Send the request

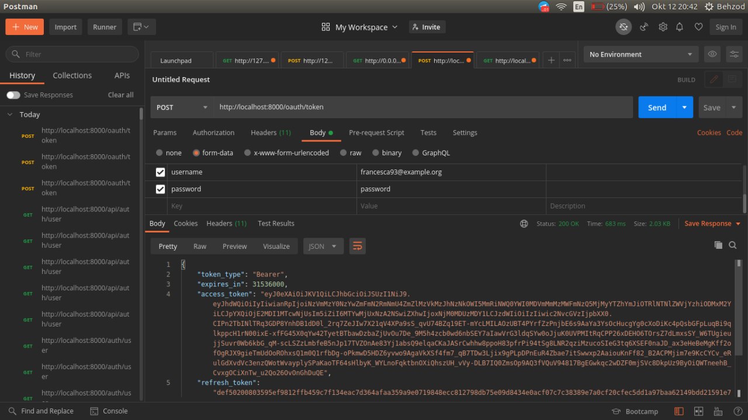coord(657,107)
